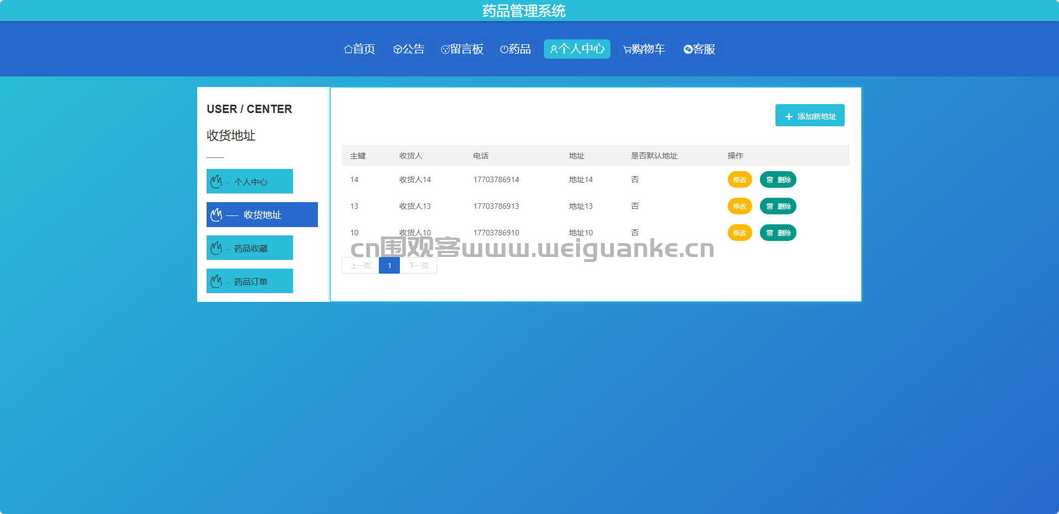Open 客服 from the top menu

point(699,49)
